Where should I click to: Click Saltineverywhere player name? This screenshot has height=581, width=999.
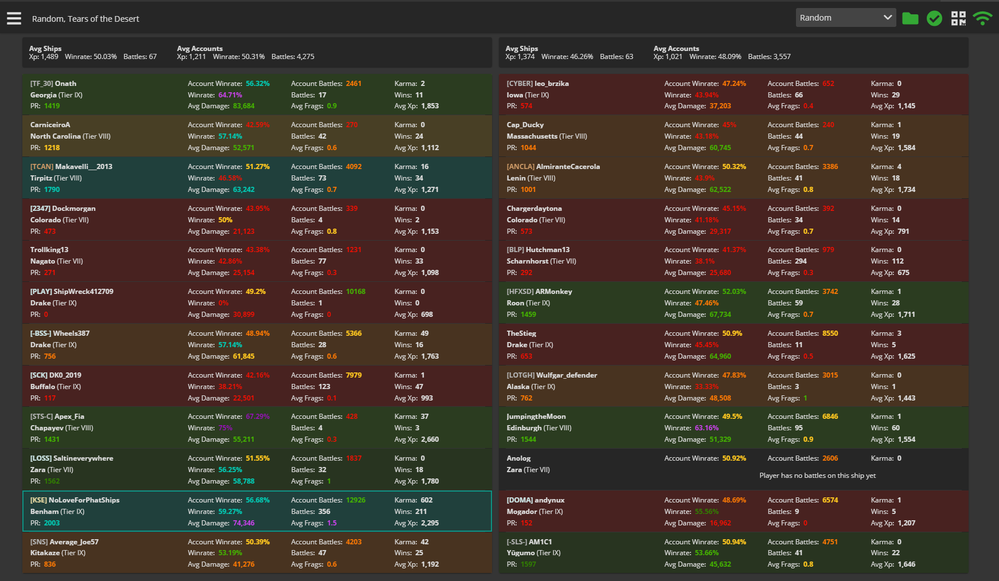[83, 458]
